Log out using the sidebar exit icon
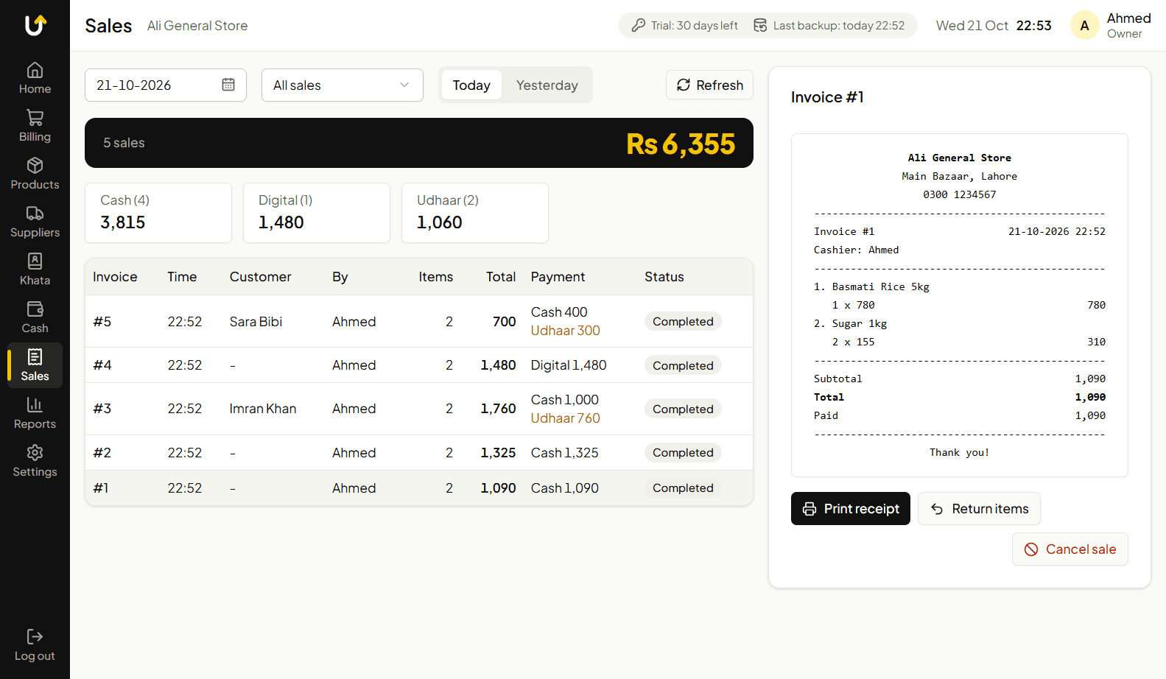1166x679 pixels. tap(35, 645)
